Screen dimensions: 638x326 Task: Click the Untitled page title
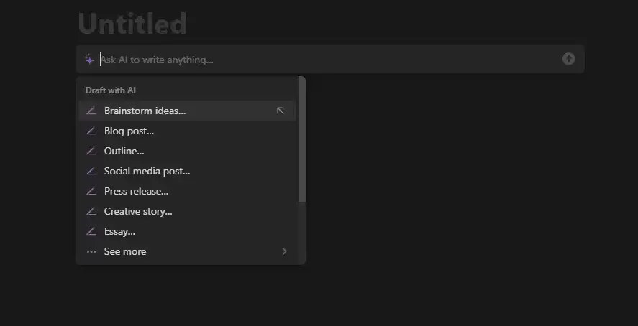click(x=132, y=24)
